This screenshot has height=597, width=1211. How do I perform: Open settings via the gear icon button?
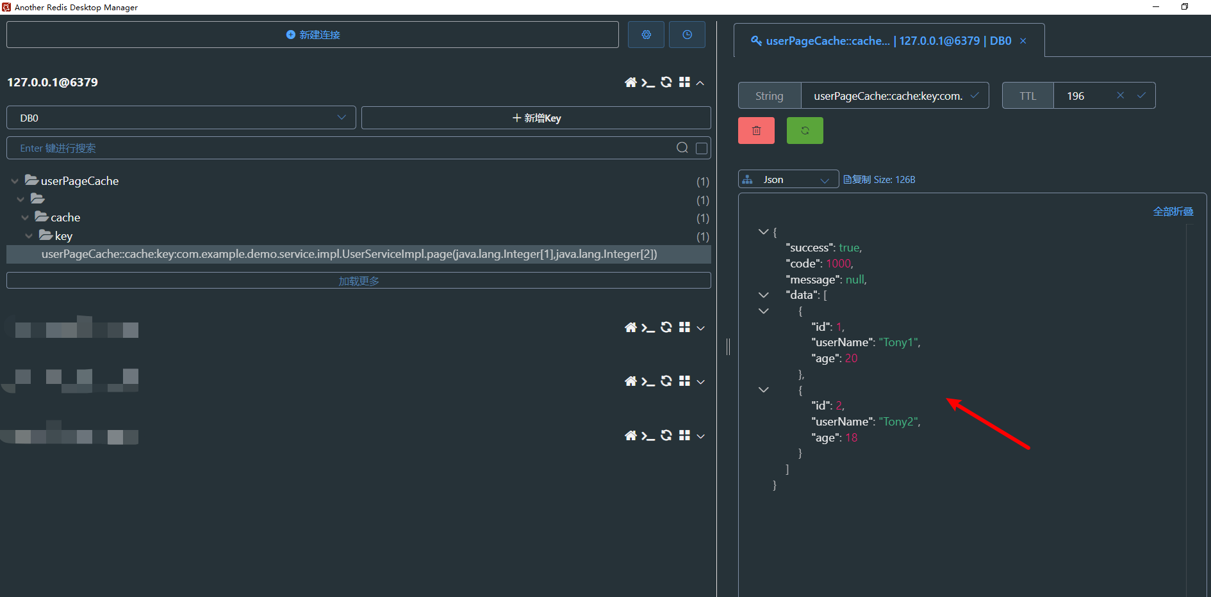pos(646,35)
